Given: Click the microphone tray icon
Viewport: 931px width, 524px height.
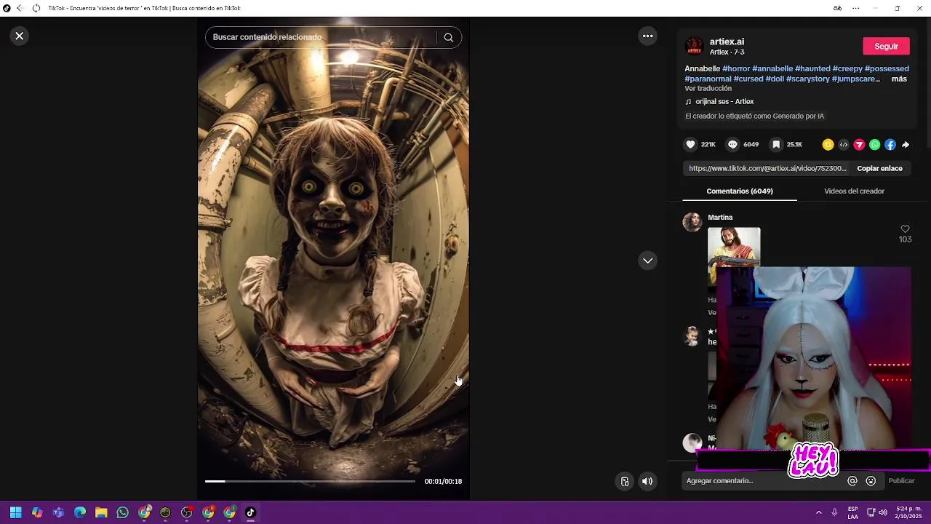Looking at the screenshot, I should pos(834,512).
